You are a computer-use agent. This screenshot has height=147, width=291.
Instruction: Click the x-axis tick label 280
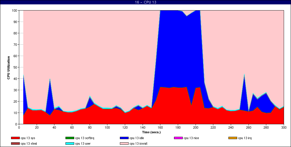266,127
